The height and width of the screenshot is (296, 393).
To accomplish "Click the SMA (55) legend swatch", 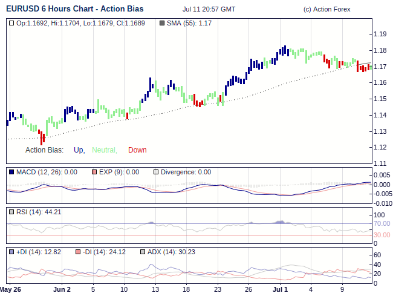I will (161, 23).
